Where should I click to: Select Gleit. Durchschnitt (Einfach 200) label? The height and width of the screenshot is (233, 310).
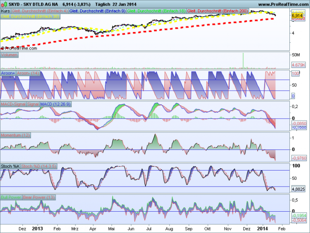[x=217, y=11]
